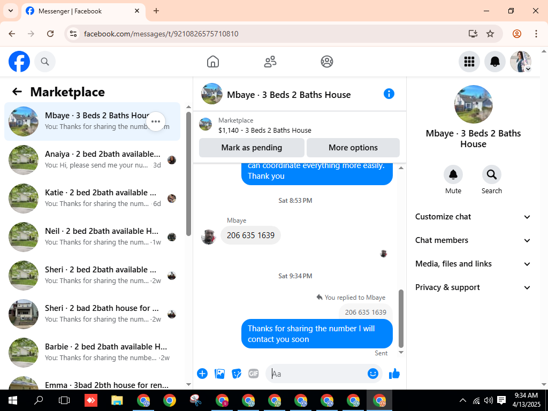
Task: Click the Thanks for sharing the number bubble
Action: (317, 334)
